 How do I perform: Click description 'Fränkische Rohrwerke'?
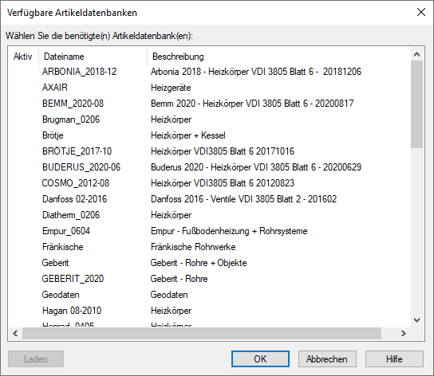coord(193,247)
